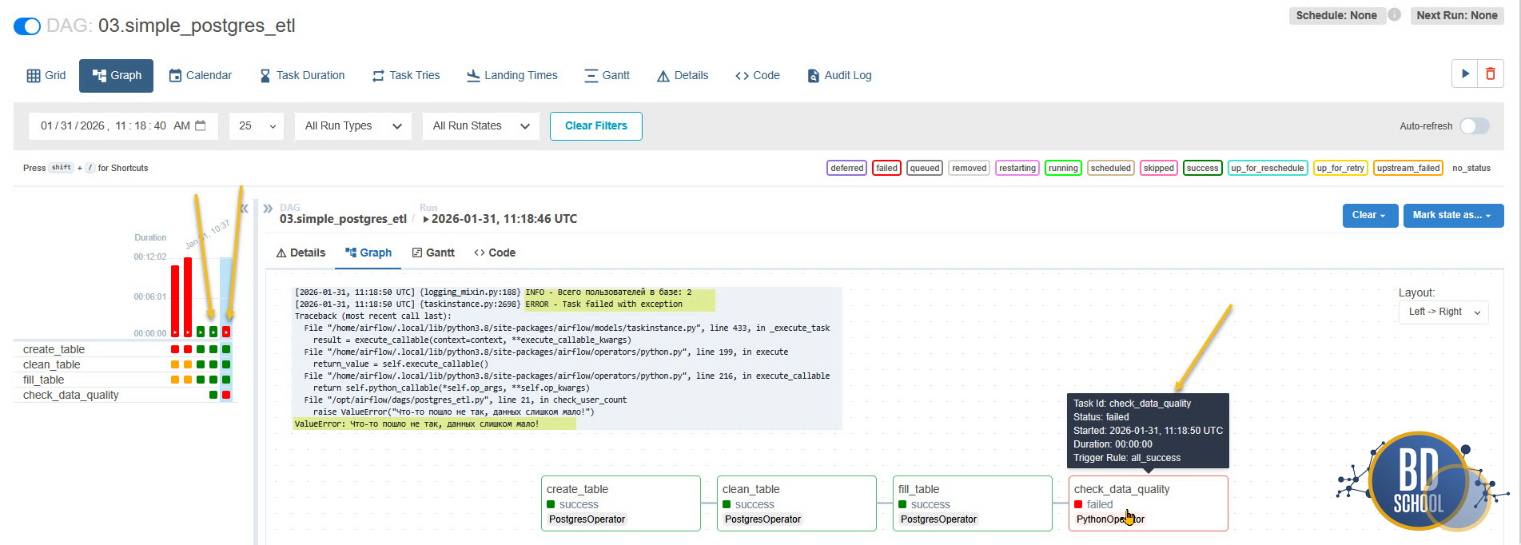Select the failed check_data_quality task square
Viewport: 1521px width, 545px height.
[226, 395]
